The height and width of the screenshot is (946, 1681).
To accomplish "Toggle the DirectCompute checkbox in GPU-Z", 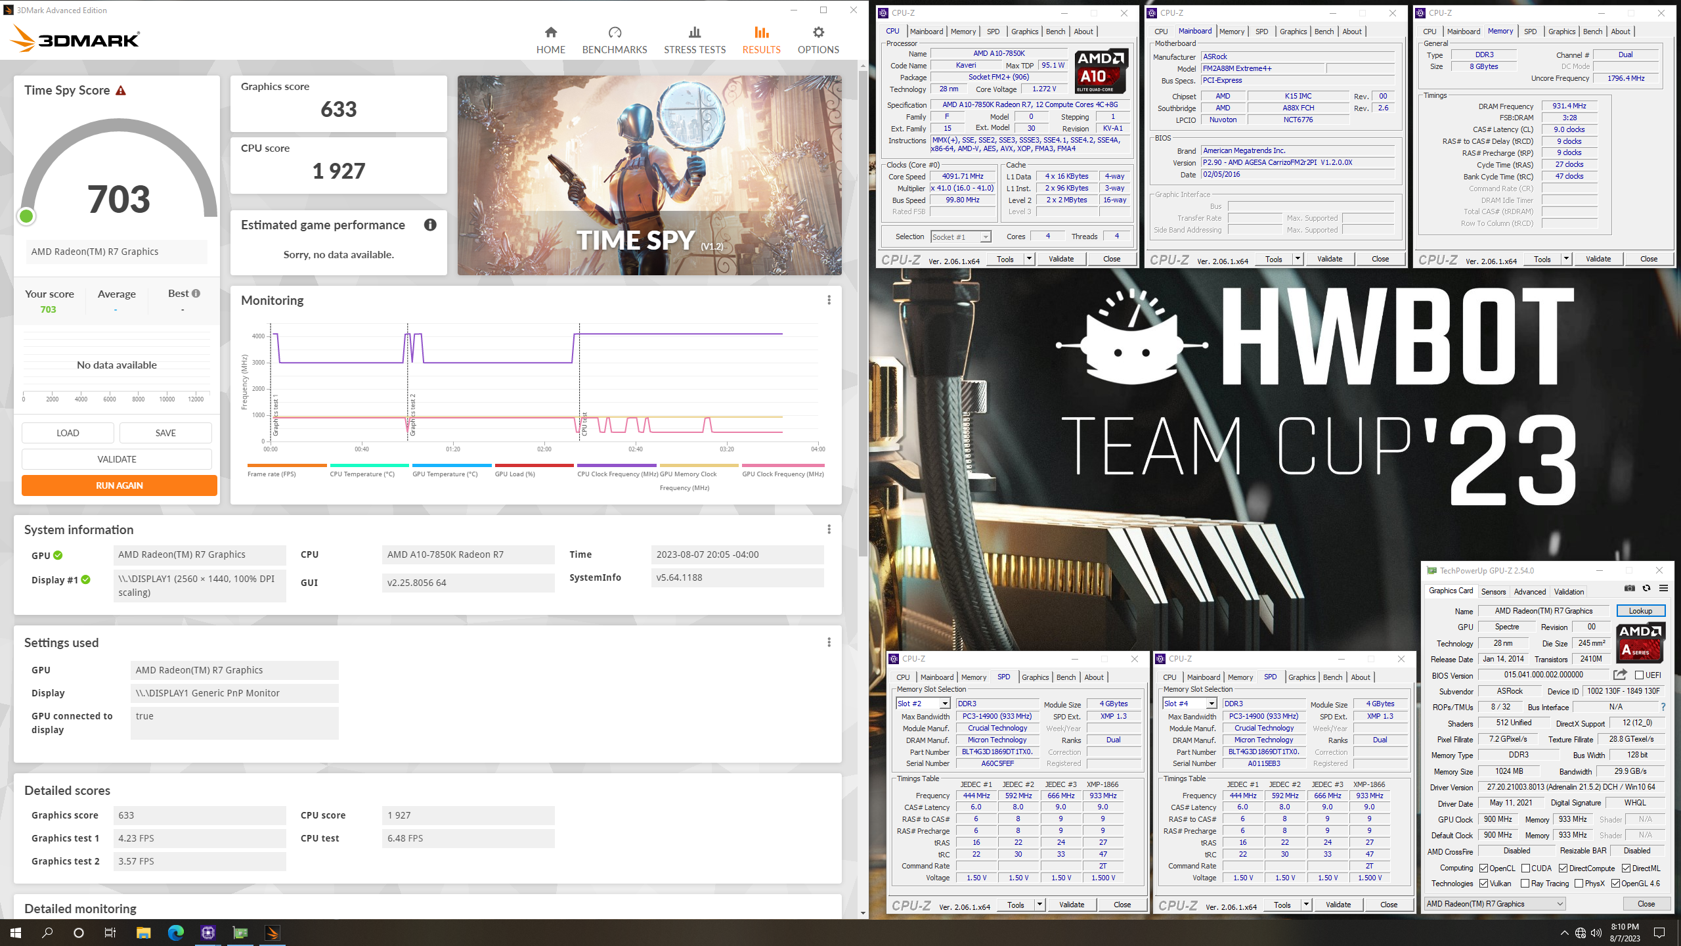I will click(x=1563, y=868).
